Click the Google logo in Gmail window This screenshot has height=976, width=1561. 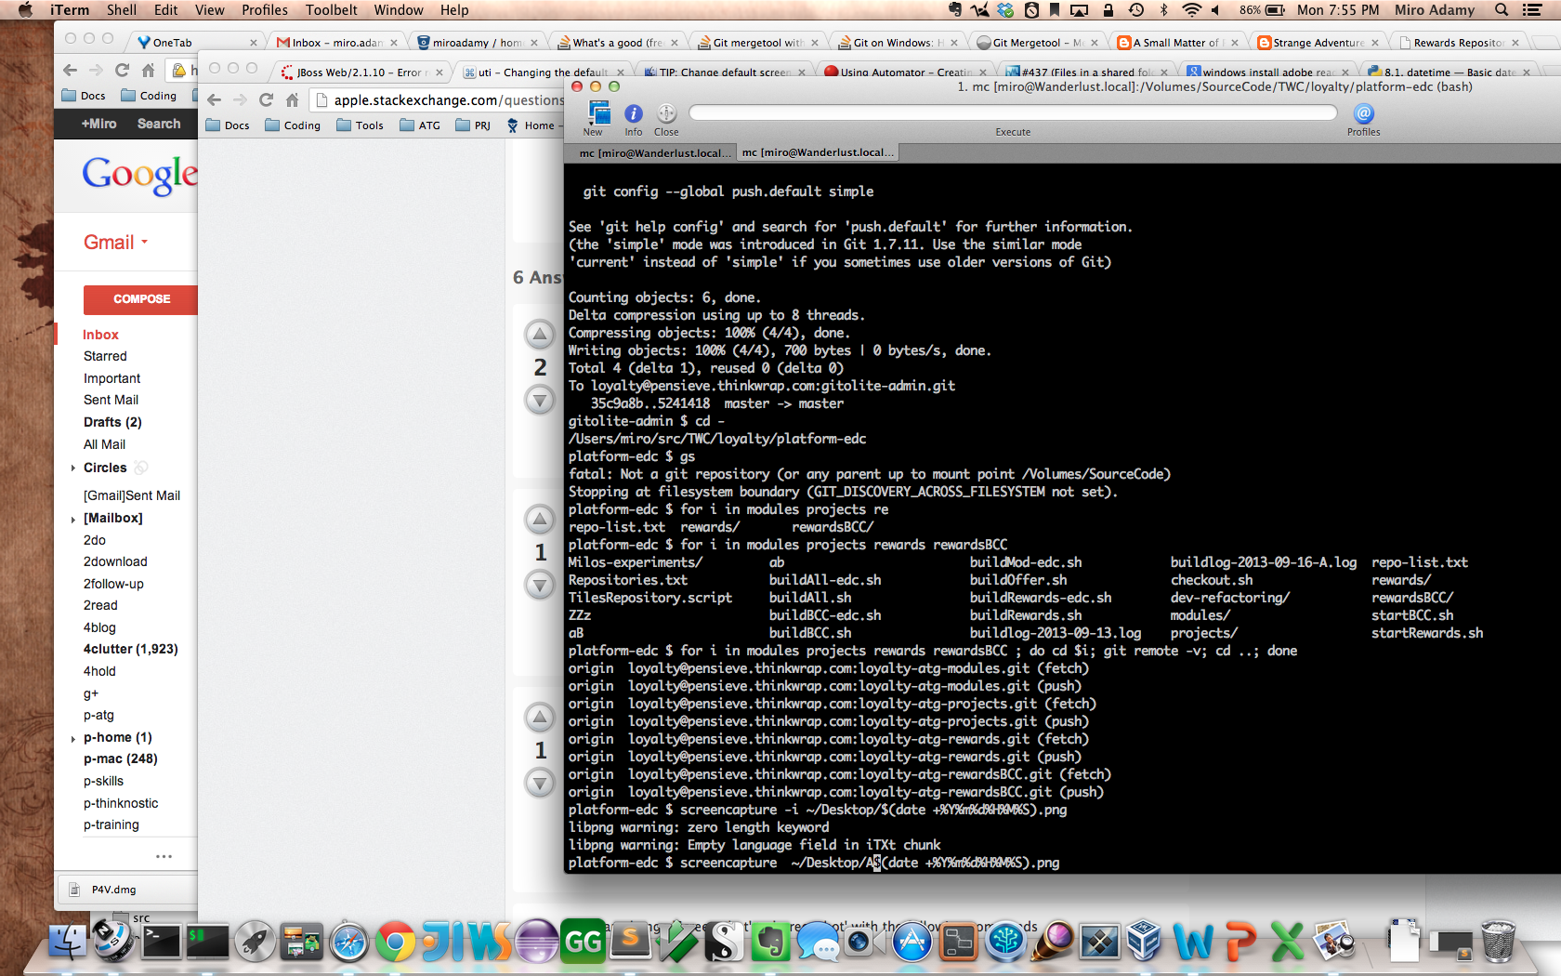click(139, 175)
